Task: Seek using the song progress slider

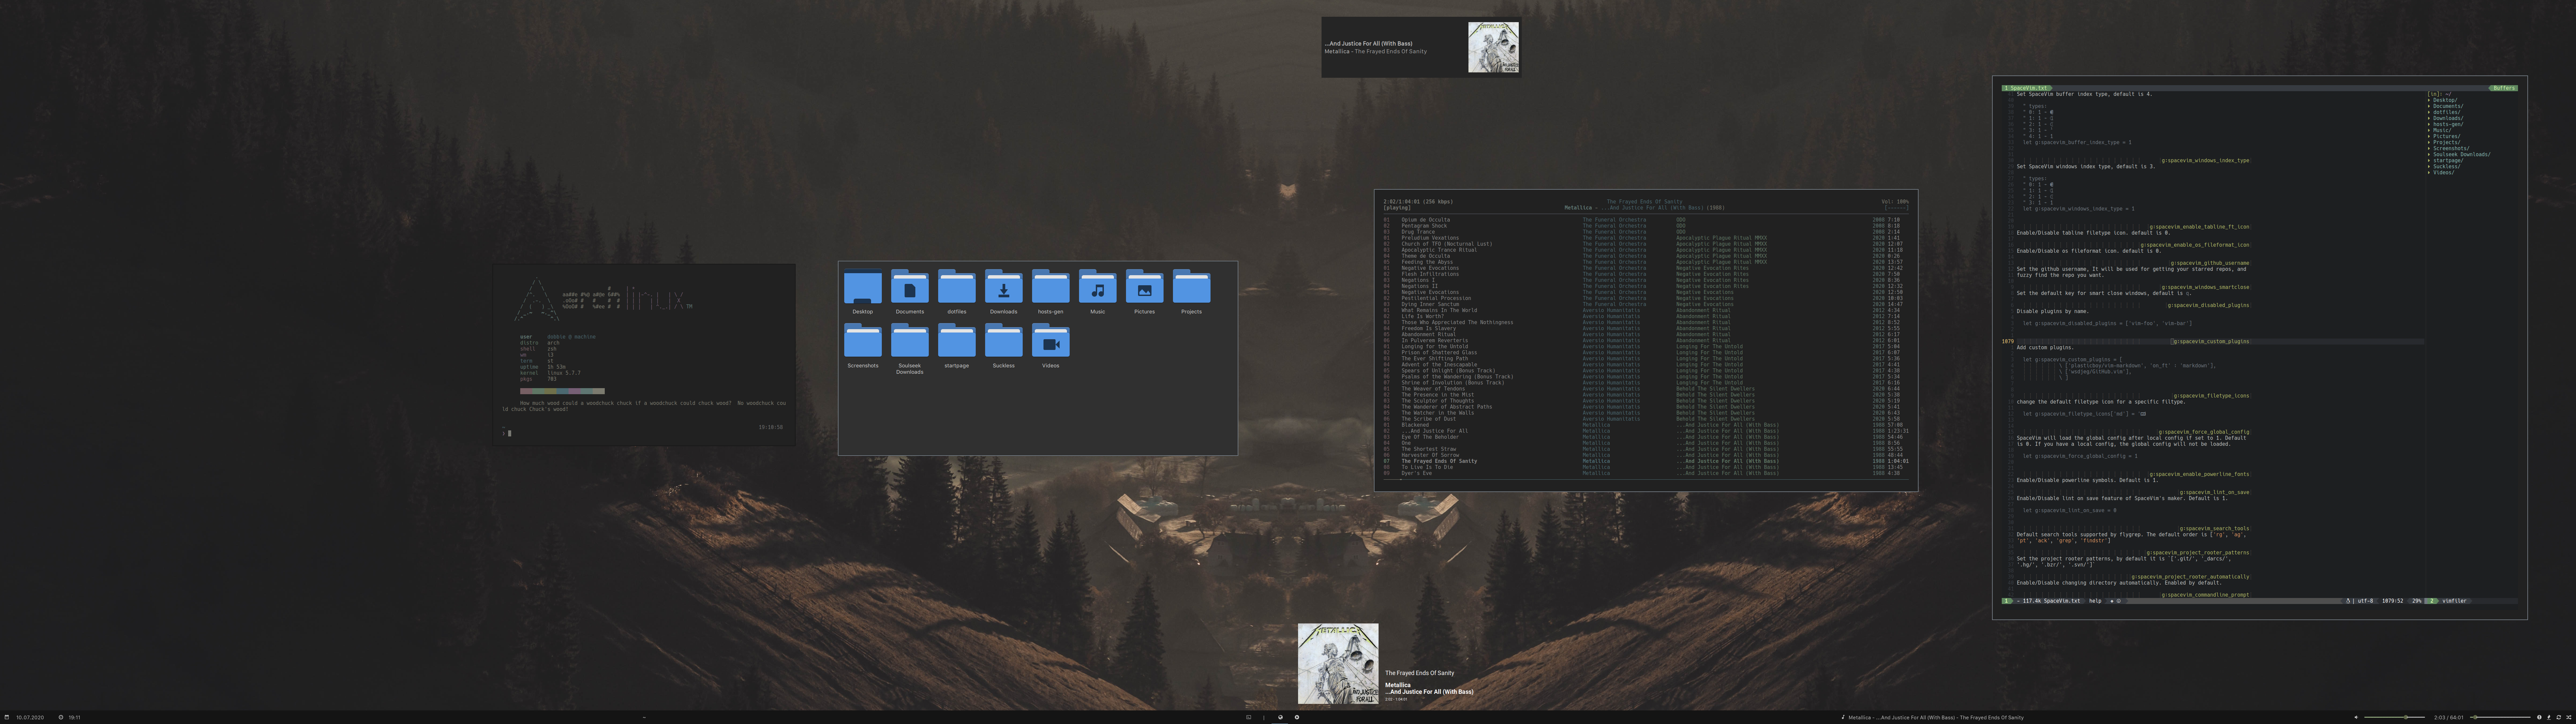Action: [x=2500, y=717]
